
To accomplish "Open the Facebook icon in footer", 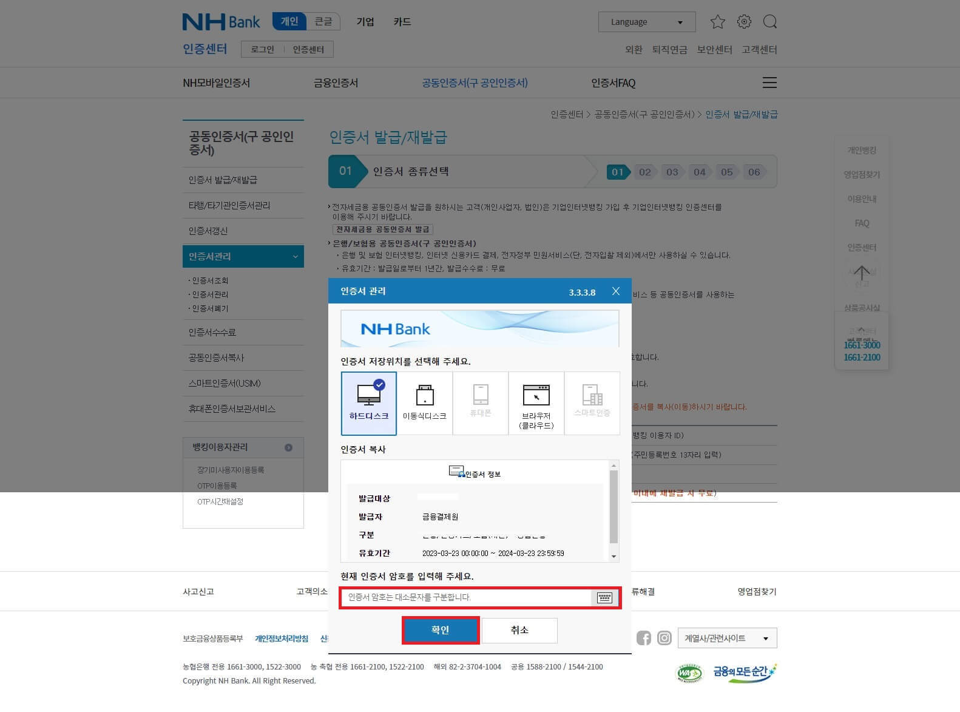I will [x=644, y=638].
